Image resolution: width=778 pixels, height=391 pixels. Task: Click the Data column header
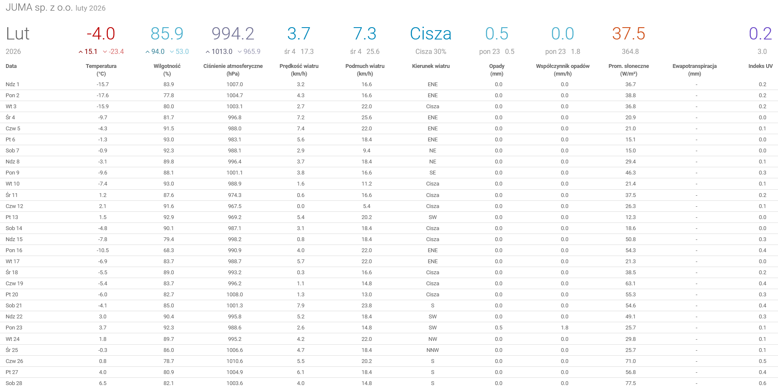pos(11,66)
